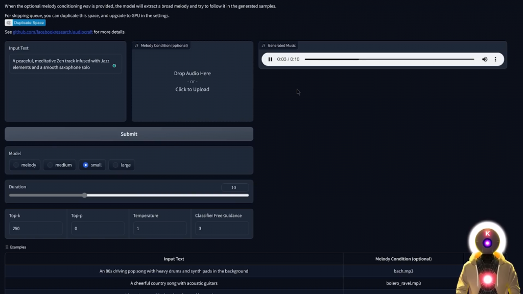The width and height of the screenshot is (523, 294).
Task: Seek in the generated music progress bar
Action: pos(389,59)
